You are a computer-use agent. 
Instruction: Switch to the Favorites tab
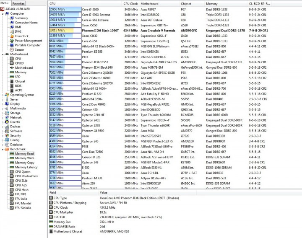pos(18,3)
